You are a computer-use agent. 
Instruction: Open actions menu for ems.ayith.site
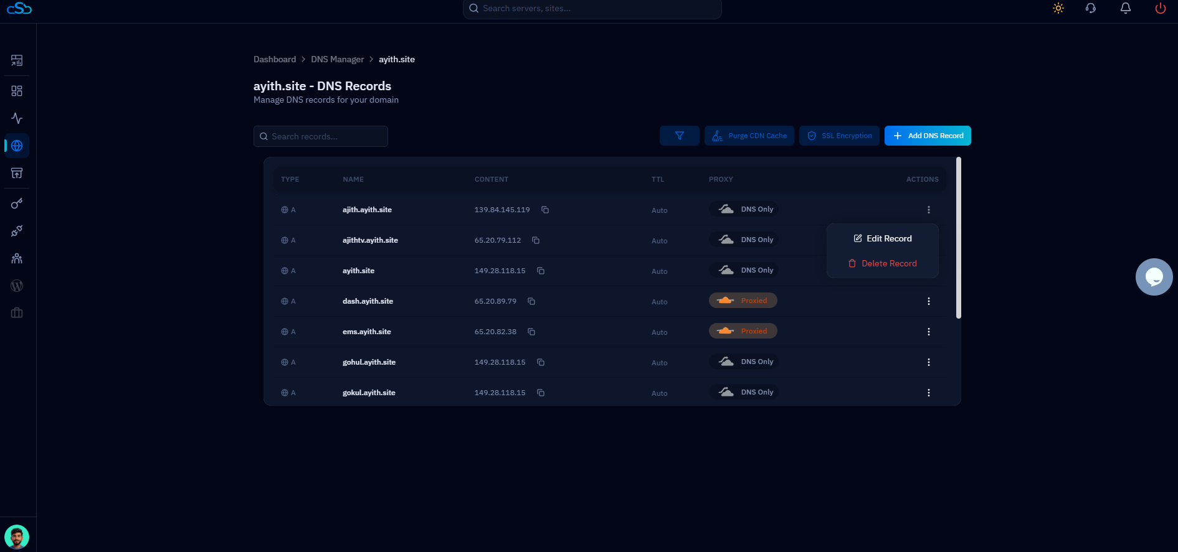tap(929, 332)
